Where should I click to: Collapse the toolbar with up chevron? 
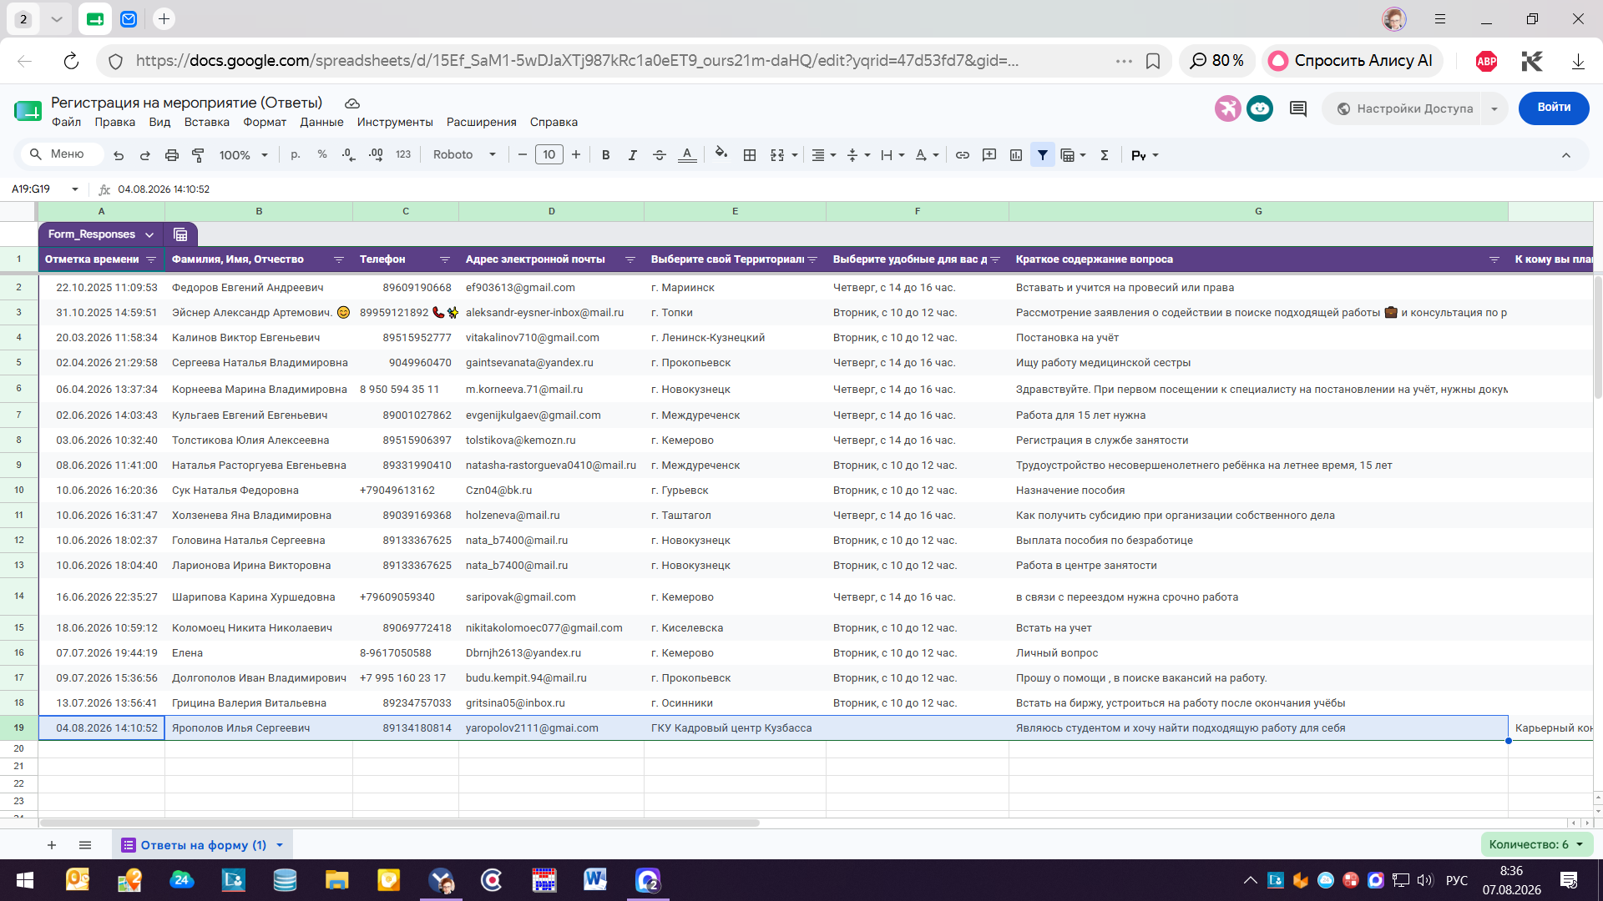point(1566,155)
